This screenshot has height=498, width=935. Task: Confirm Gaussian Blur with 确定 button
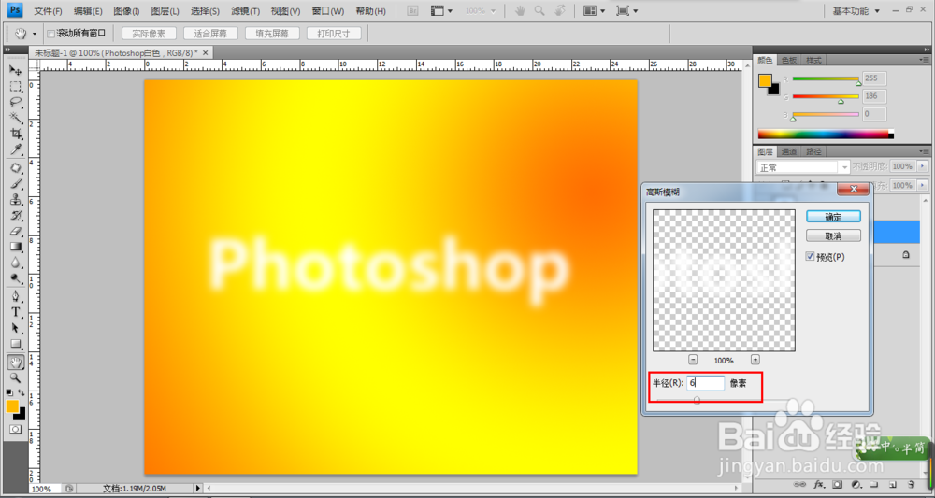click(833, 217)
